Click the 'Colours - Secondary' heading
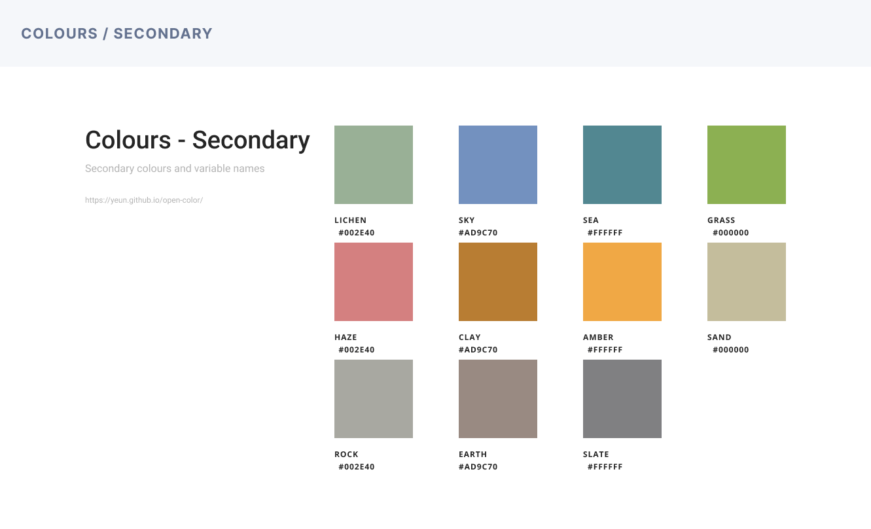The image size is (871, 529). [x=198, y=140]
